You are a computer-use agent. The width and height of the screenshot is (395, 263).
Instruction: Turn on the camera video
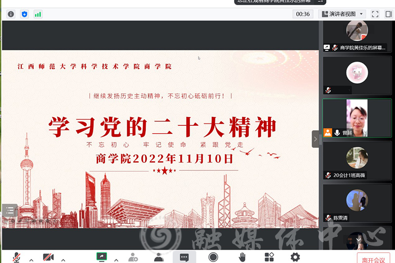(x=48, y=257)
